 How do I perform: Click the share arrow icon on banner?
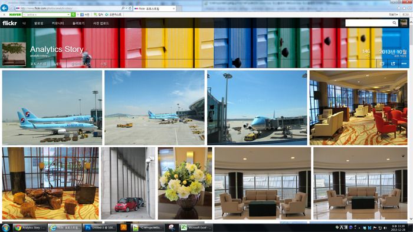click(x=393, y=64)
